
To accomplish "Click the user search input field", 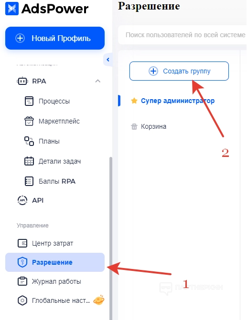I will click(183, 35).
